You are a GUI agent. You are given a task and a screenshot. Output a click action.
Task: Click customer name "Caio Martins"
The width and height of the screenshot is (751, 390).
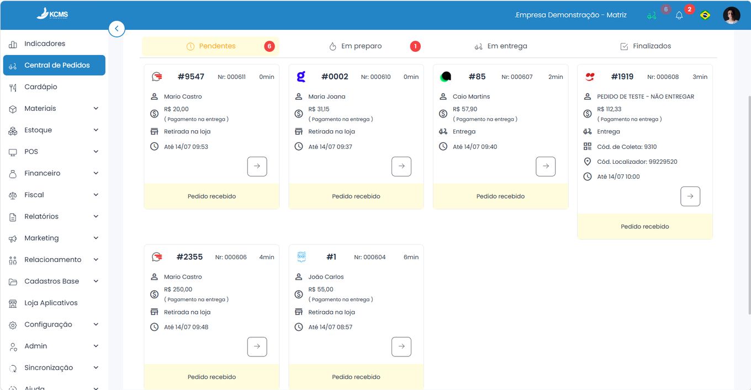click(471, 97)
